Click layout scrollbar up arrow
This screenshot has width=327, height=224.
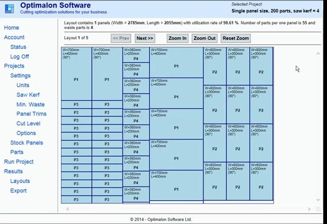[x=318, y=54]
